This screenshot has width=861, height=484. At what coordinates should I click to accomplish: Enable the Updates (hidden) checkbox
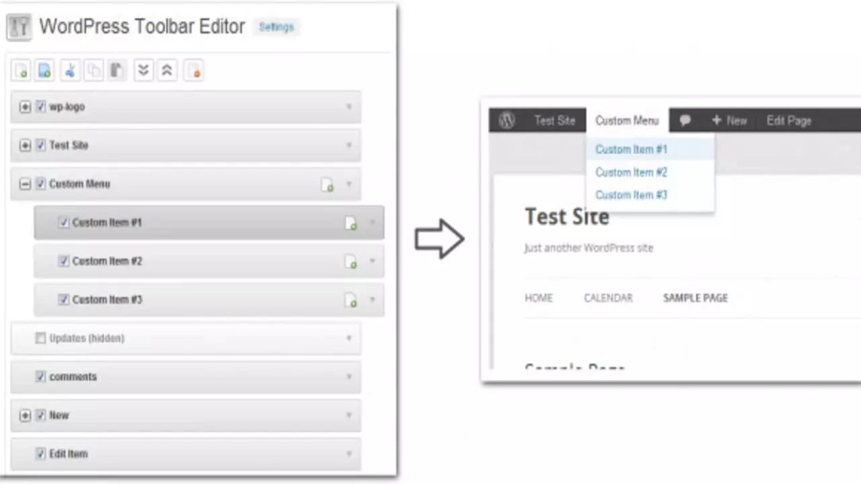click(x=40, y=338)
